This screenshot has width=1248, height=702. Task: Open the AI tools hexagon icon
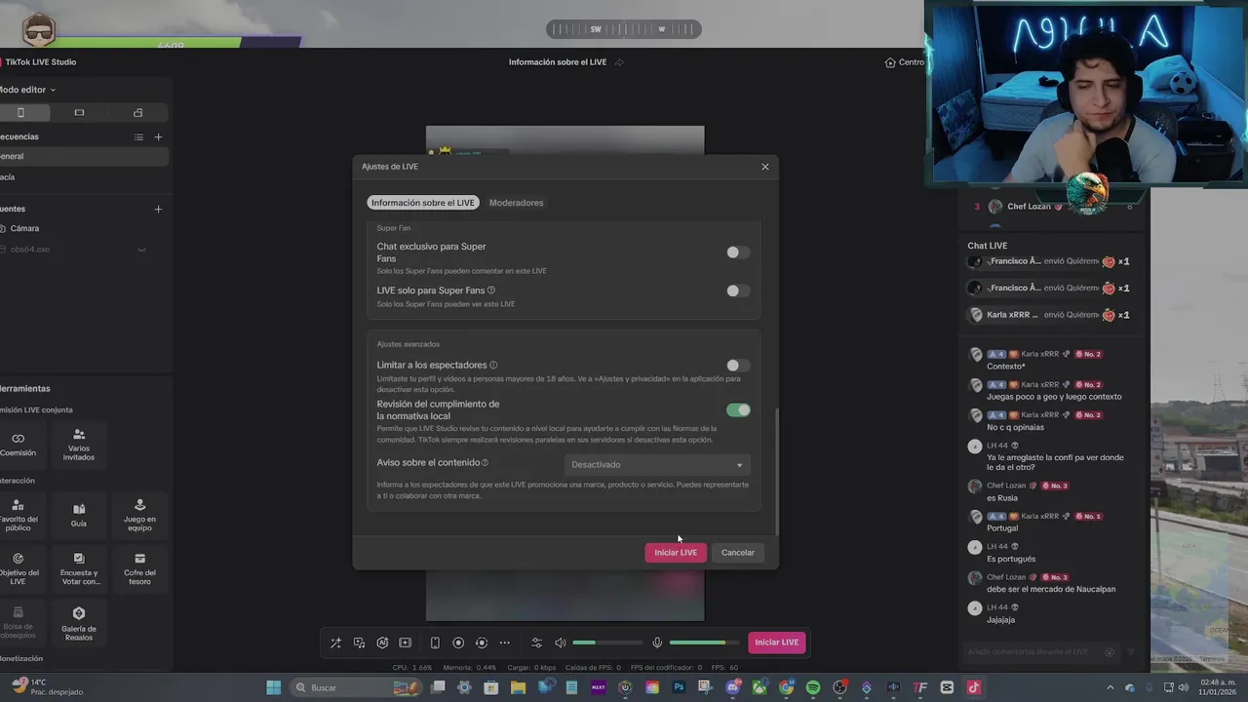tap(382, 643)
